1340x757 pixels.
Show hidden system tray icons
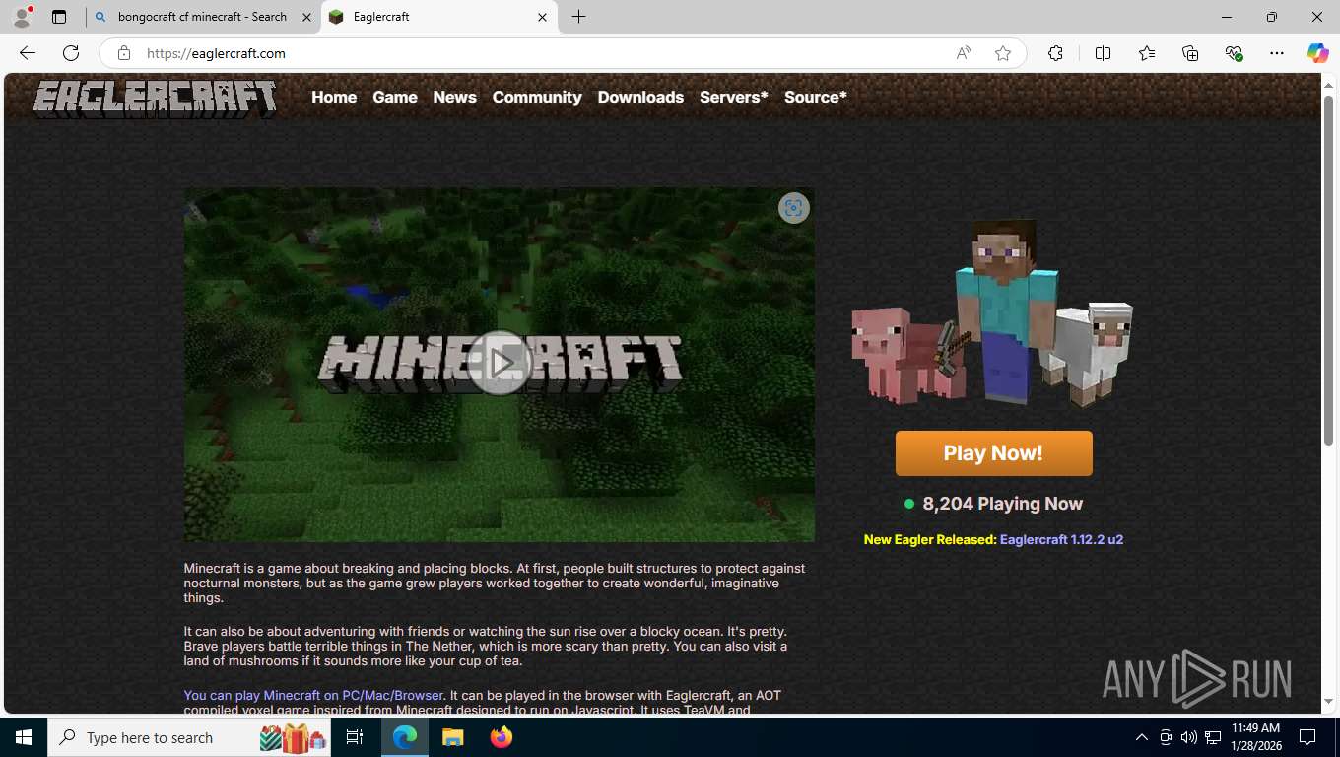[x=1142, y=737]
